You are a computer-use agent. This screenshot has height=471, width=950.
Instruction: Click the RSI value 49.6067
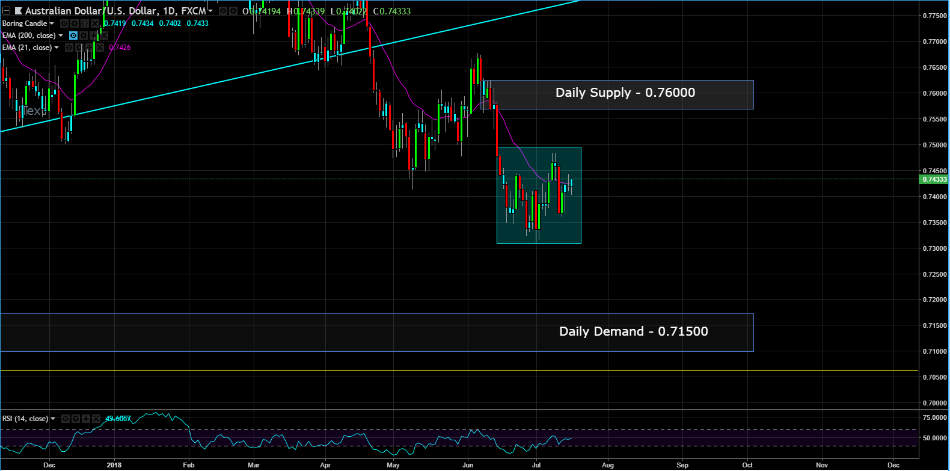tap(118, 419)
